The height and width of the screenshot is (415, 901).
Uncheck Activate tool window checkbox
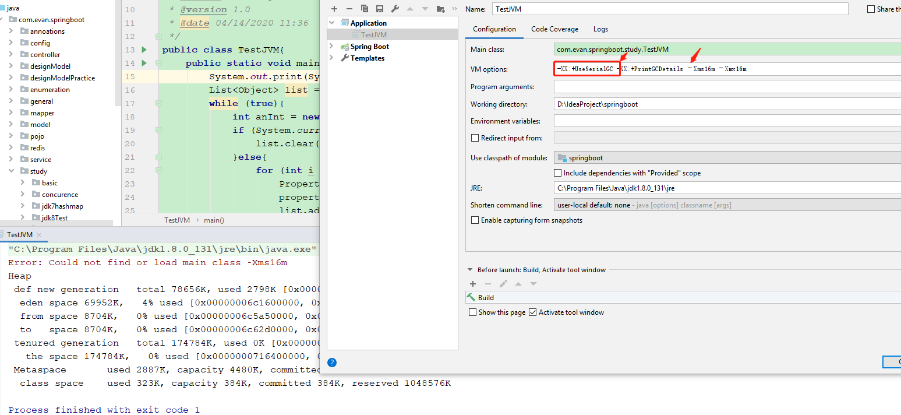[x=532, y=312]
